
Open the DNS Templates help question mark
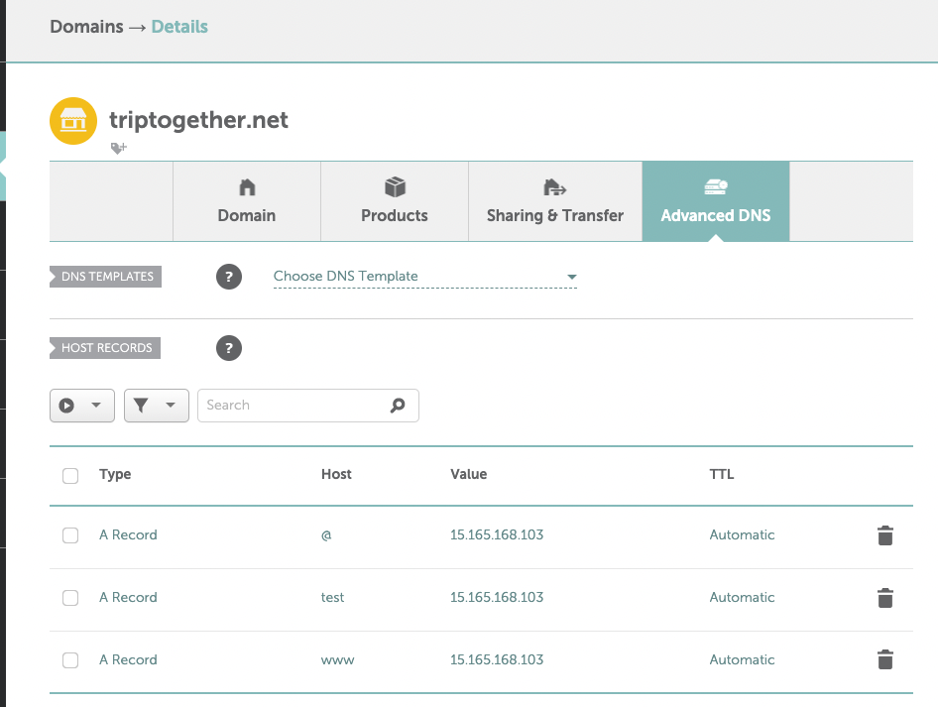click(228, 277)
